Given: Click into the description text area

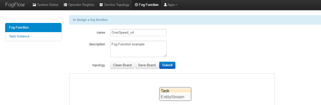Looking at the screenshot, I should (138, 49).
